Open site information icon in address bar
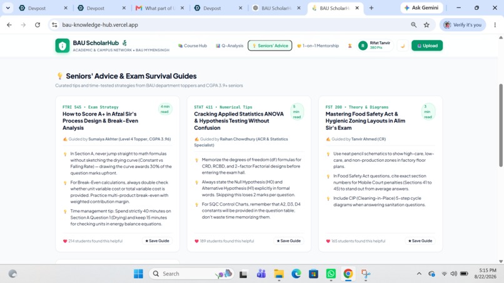Image resolution: width=504 pixels, height=283 pixels. pyautogui.click(x=54, y=25)
